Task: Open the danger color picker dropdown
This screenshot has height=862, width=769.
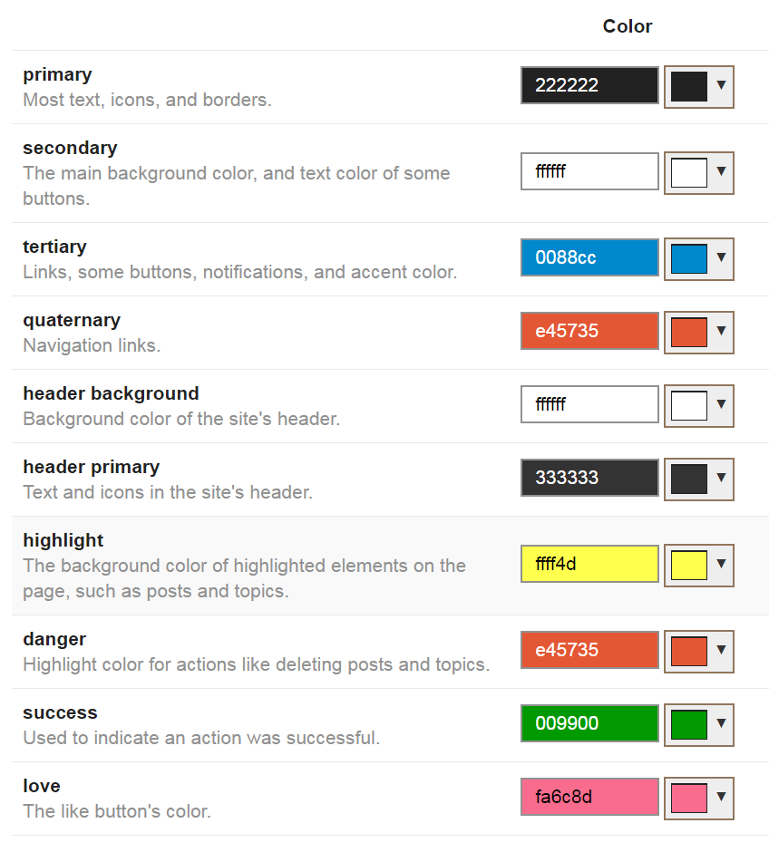Action: [x=698, y=652]
